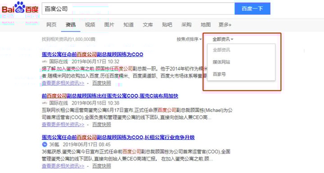
Task: Go to the 知道 tab
Action: [128, 25]
